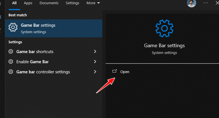The width and height of the screenshot is (219, 118).
Task: Click the Game Bar settings preview title
Action: 164,46
